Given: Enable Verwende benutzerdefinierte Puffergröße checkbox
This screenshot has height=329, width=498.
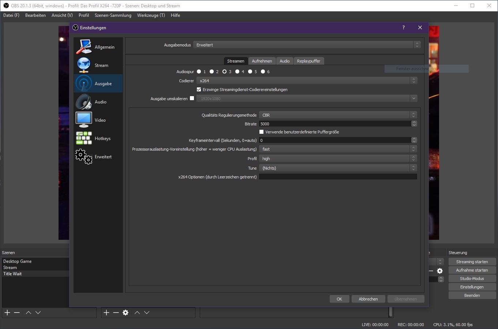Looking at the screenshot, I should (x=261, y=132).
